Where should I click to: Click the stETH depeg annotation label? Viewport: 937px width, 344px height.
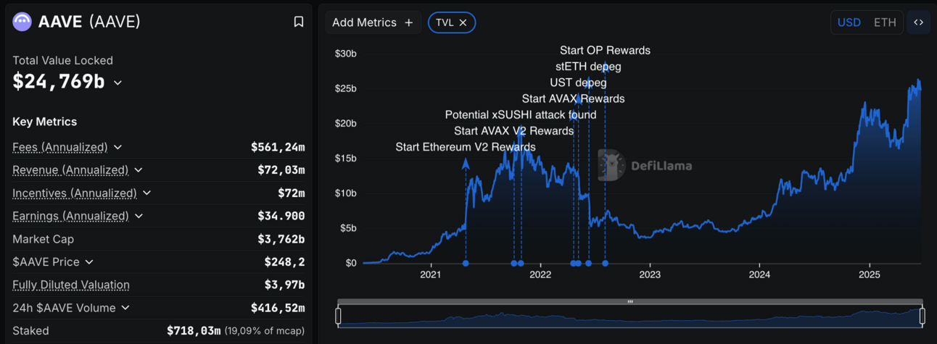[588, 67]
